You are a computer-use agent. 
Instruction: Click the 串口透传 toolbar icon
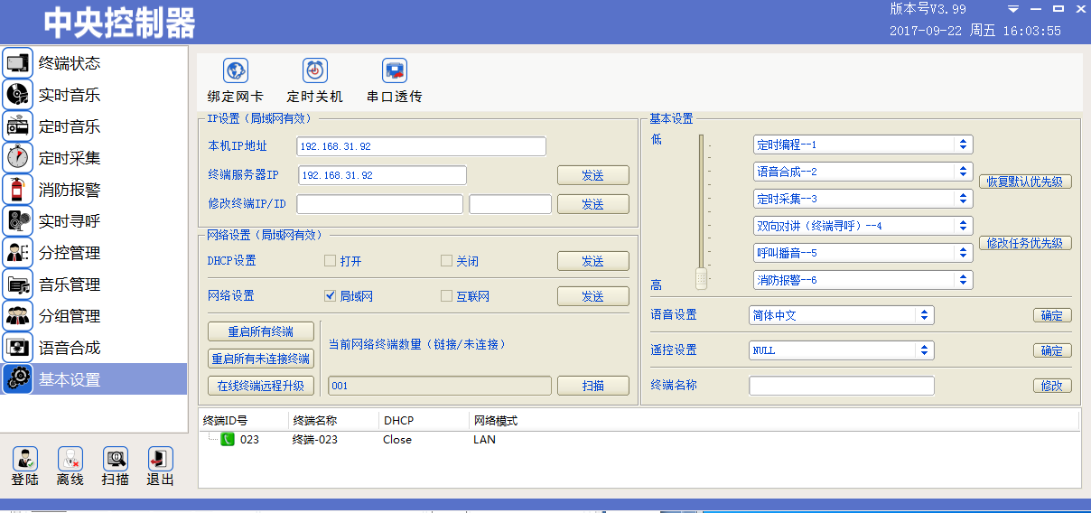pyautogui.click(x=395, y=70)
